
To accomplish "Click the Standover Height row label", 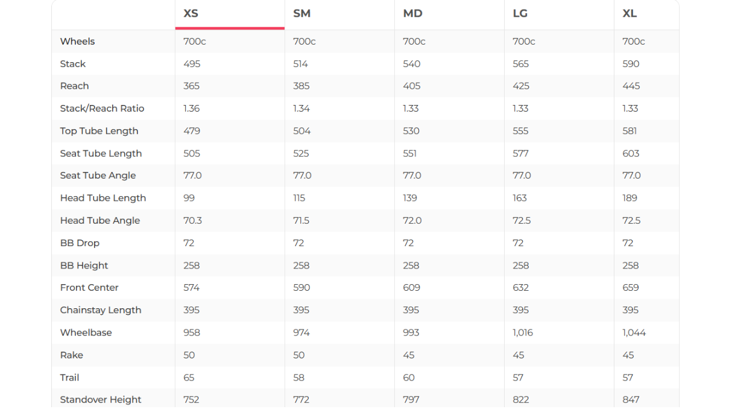I will [100, 399].
